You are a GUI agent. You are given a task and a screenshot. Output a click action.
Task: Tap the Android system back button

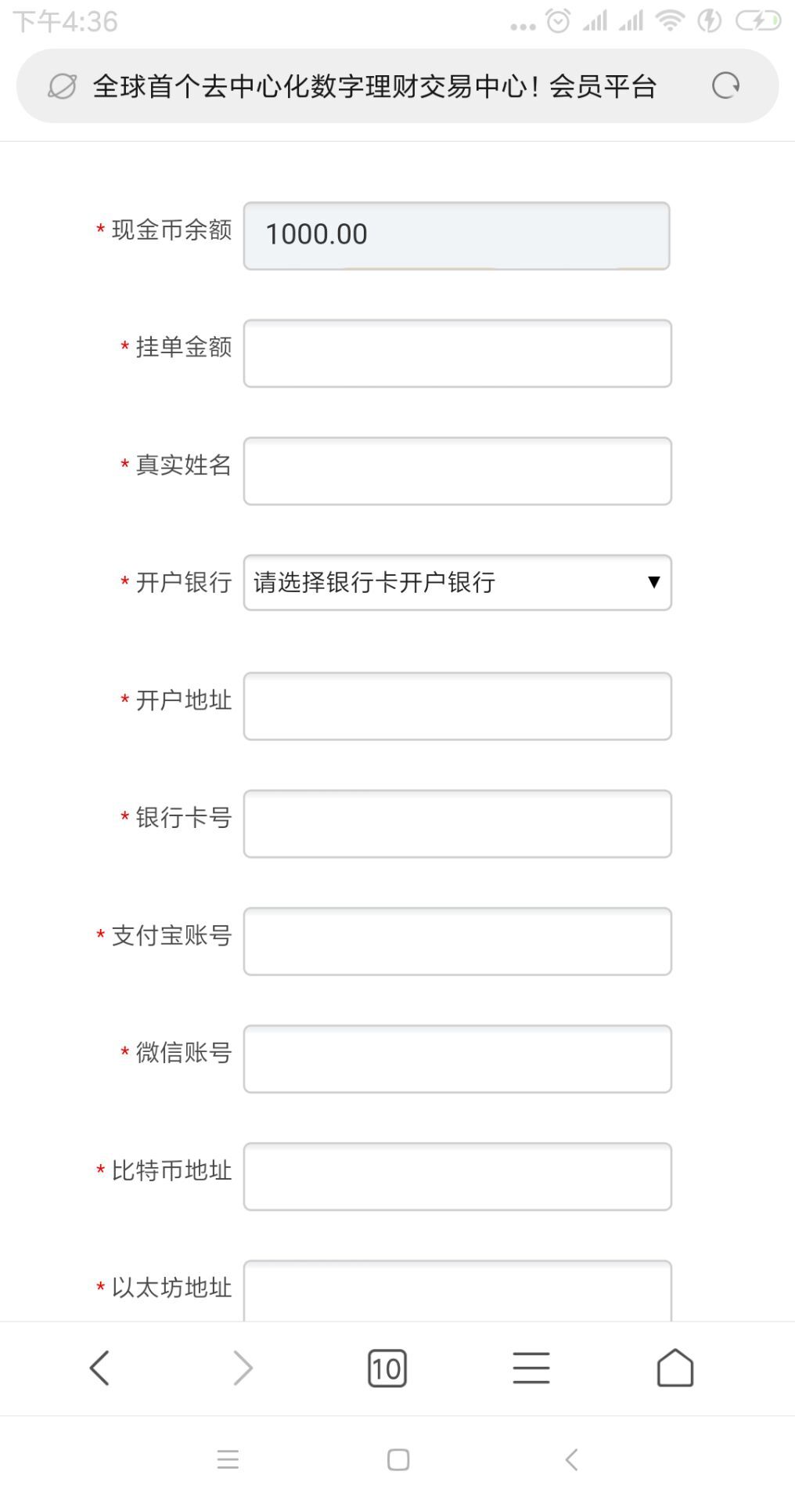pyautogui.click(x=571, y=1459)
